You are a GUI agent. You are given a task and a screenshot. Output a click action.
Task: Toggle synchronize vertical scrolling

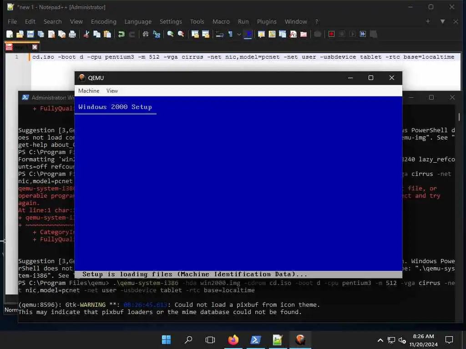tap(195, 34)
